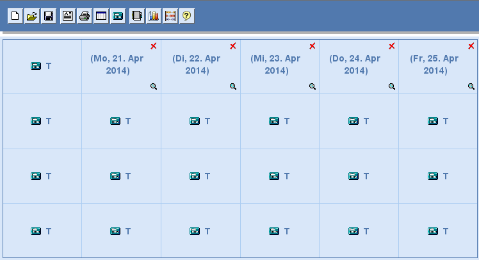This screenshot has height=260, width=479.
Task: Click the device icon in the top-left header cell
Action: pos(36,66)
